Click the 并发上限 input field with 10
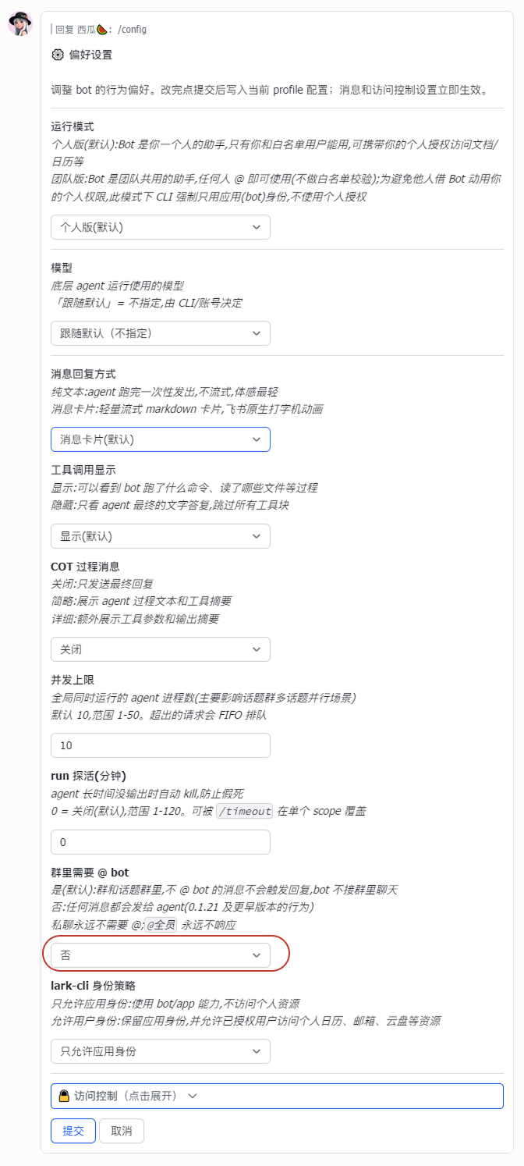 [161, 745]
